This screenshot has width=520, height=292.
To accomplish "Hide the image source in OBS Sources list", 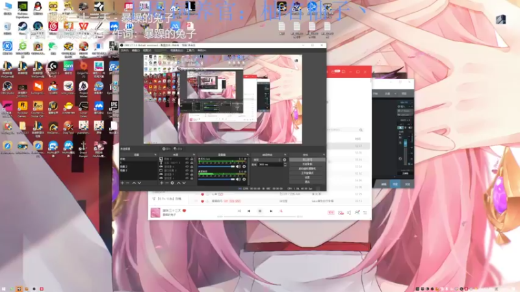I will 187,159.
